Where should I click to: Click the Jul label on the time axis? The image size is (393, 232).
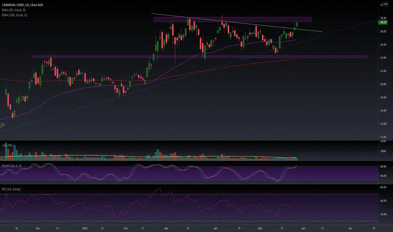click(350, 228)
